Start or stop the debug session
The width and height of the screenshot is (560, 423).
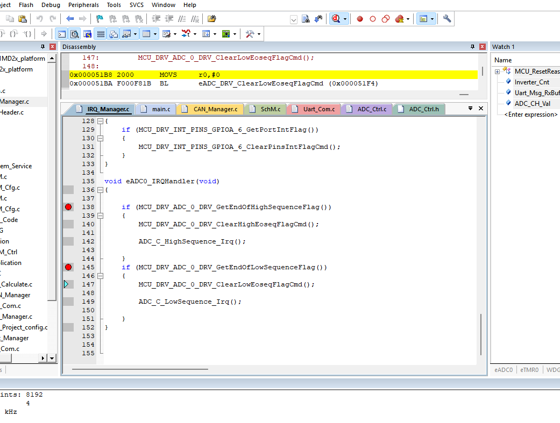pyautogui.click(x=336, y=19)
